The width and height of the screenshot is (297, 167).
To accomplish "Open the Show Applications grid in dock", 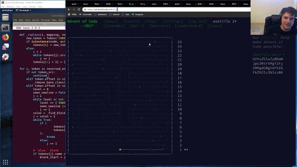I will [5, 162].
